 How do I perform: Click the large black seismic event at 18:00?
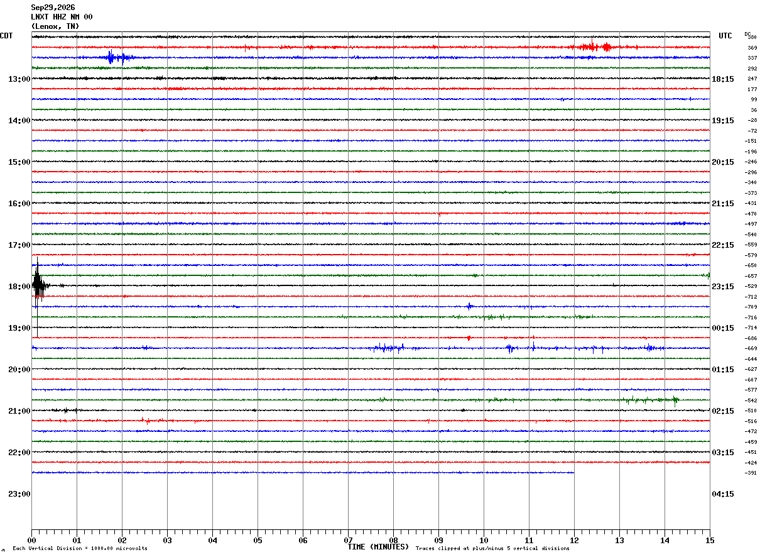click(x=39, y=286)
